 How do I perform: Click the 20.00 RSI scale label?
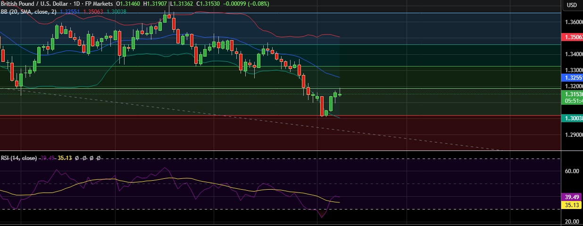[572, 222]
